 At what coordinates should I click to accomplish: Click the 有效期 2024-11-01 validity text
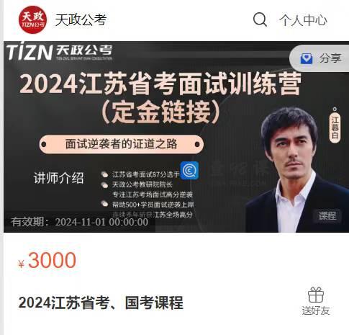pyautogui.click(x=80, y=222)
